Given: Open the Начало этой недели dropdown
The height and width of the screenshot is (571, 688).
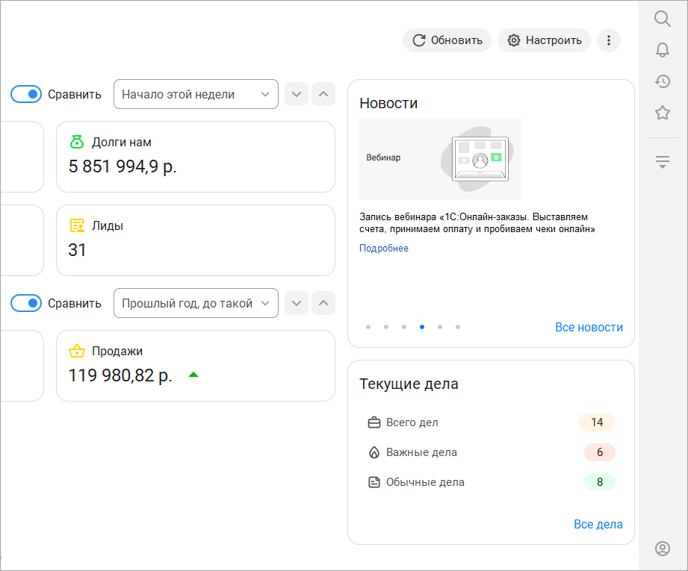Looking at the screenshot, I should point(196,94).
